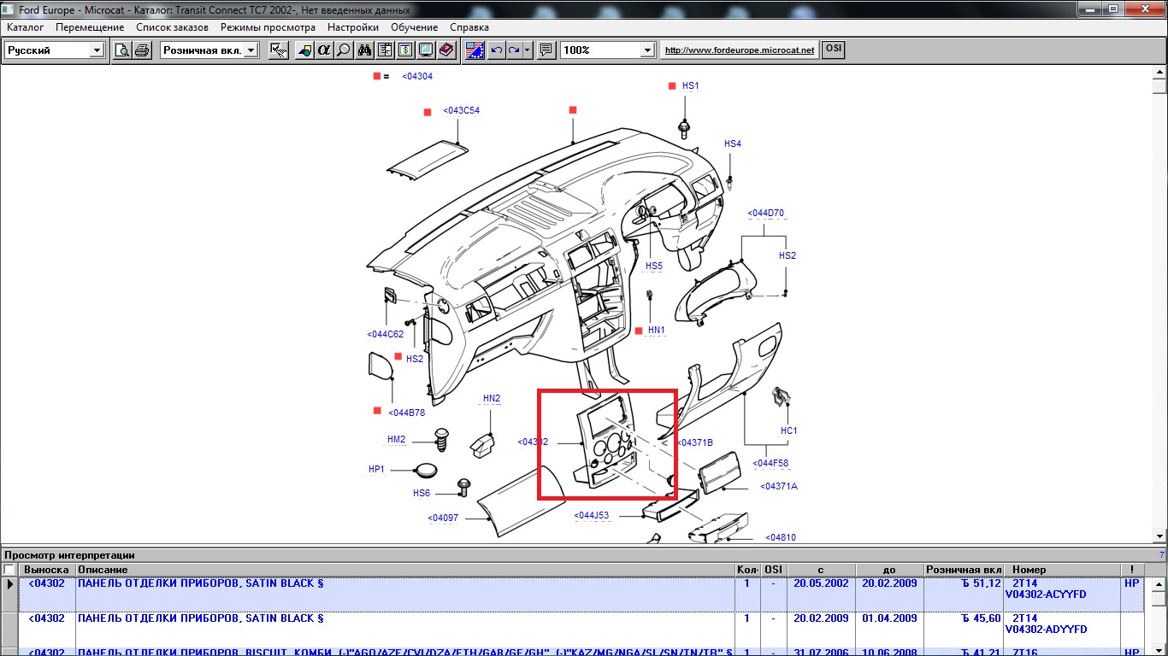
Task: Click the undo back arrow icon
Action: tap(496, 50)
